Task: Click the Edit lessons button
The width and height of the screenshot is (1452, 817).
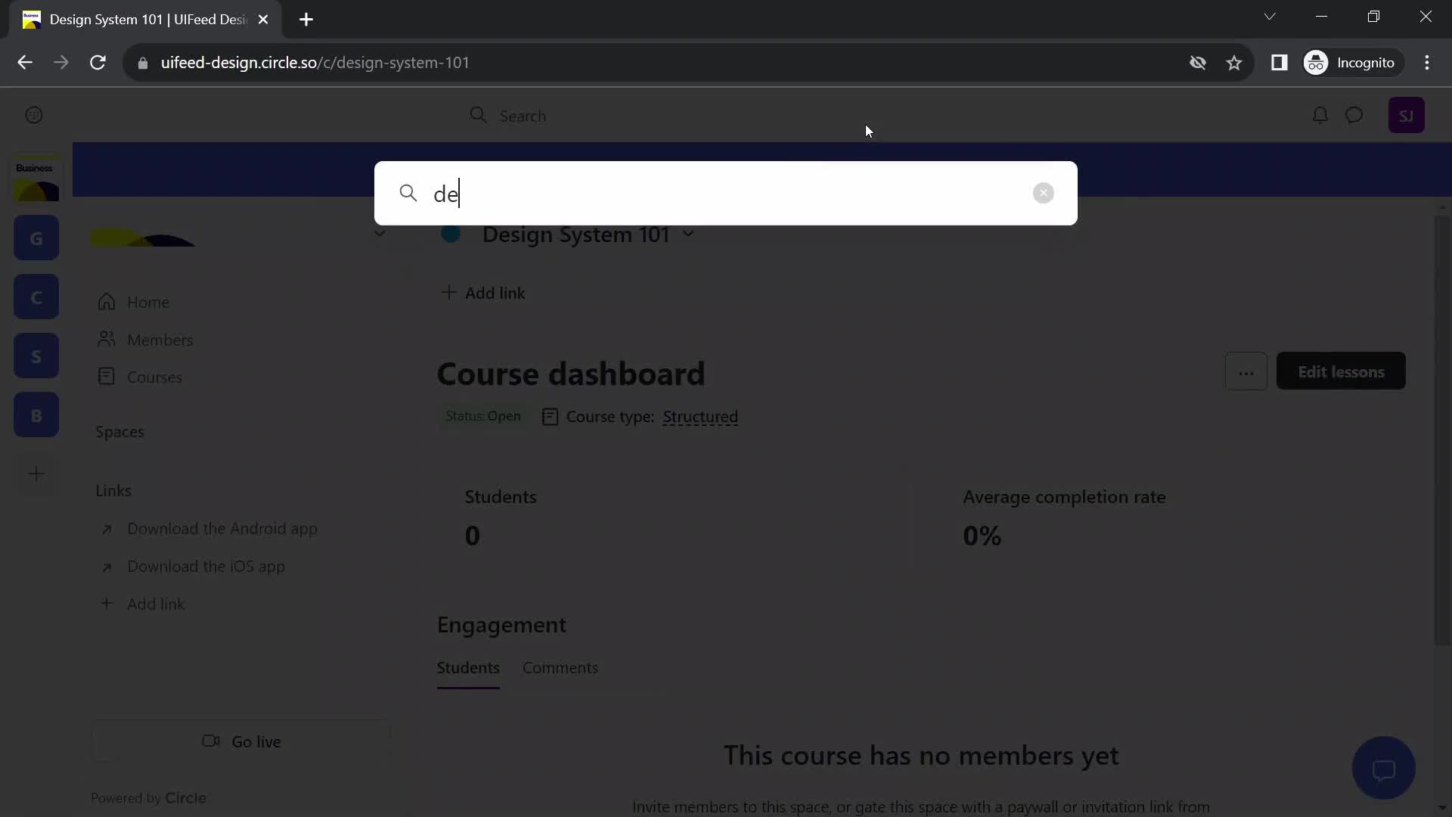Action: point(1341,371)
